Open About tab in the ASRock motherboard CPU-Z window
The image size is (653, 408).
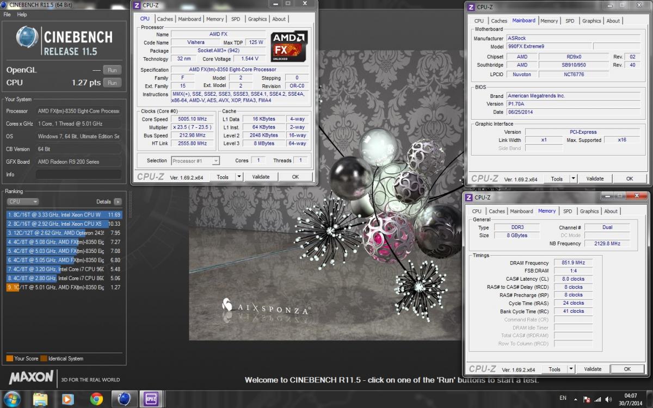pos(613,21)
